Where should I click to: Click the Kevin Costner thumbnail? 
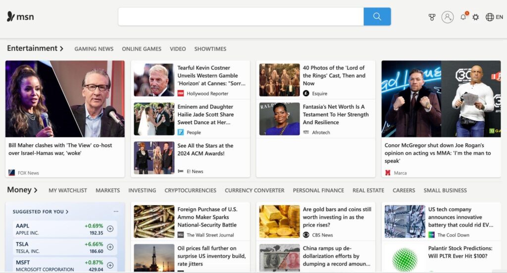tap(154, 80)
